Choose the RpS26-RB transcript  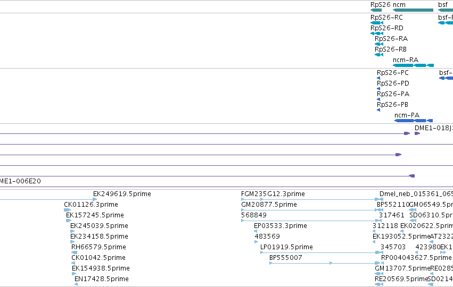(x=391, y=49)
